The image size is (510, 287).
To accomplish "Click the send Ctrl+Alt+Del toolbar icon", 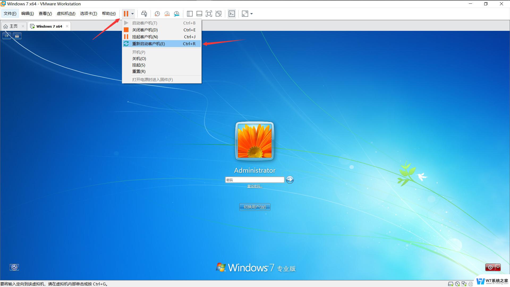I will pos(144,14).
